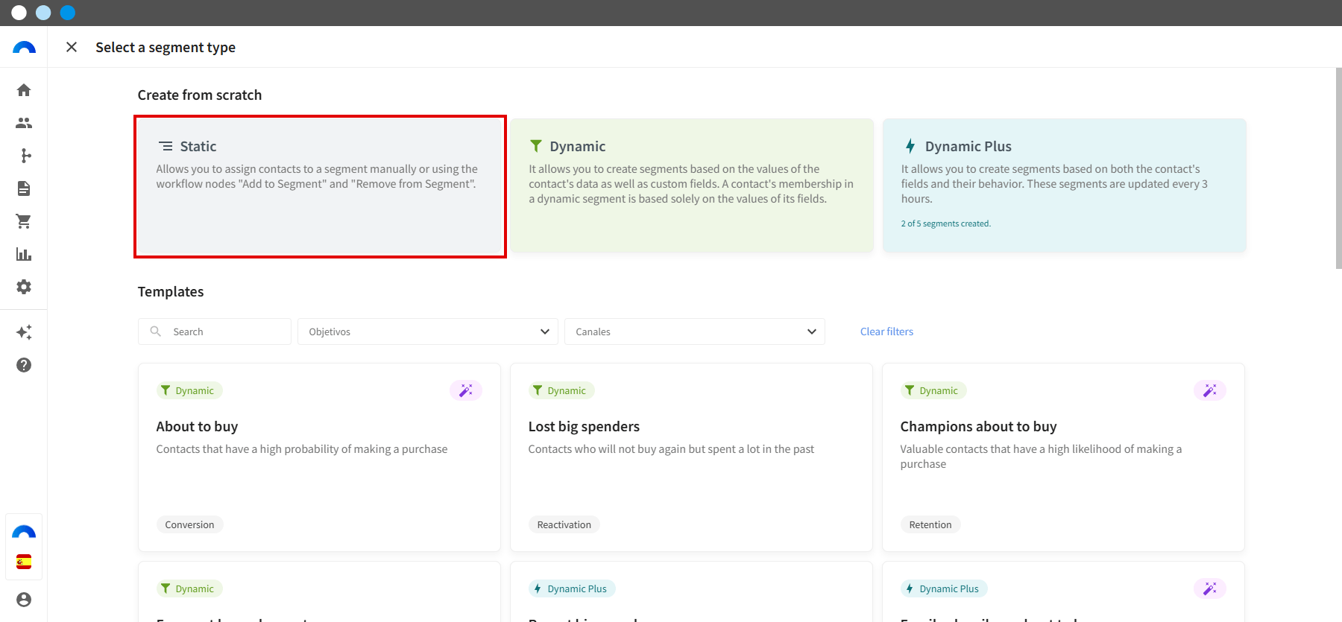1342x622 pixels.
Task: Click magic wand on Champions about to buy
Action: tap(1210, 390)
